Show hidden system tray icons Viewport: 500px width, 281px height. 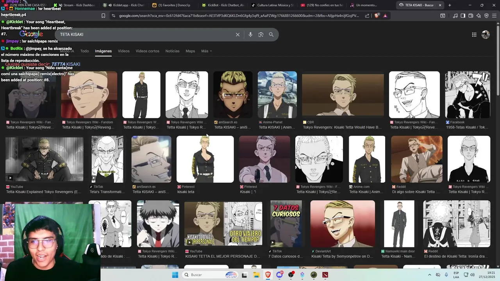point(430,275)
